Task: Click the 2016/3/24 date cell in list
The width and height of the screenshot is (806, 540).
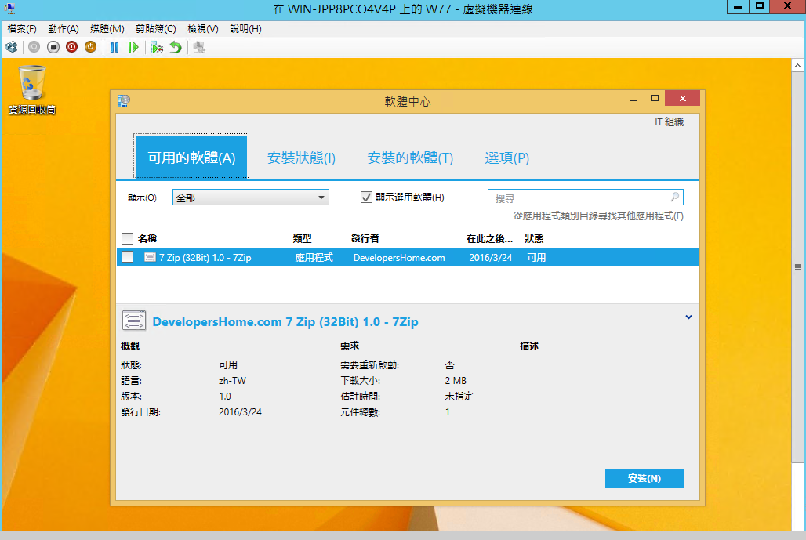Action: pyautogui.click(x=490, y=257)
